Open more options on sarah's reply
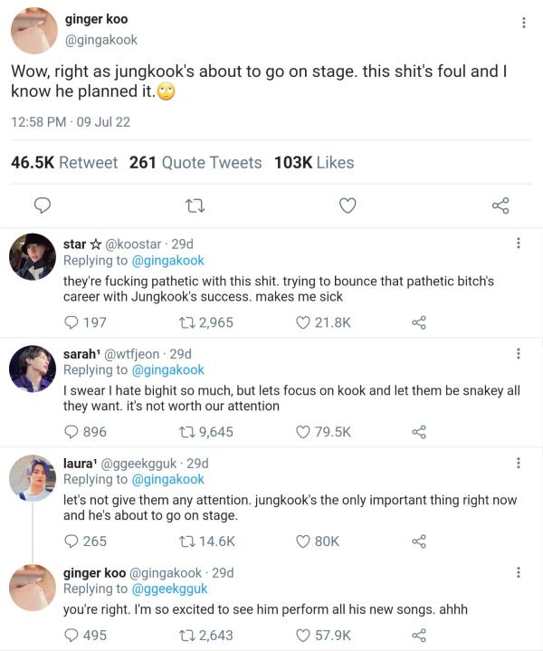 pos(518,353)
